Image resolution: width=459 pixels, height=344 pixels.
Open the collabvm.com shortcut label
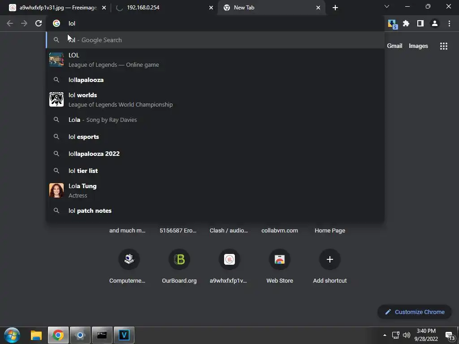[280, 231]
